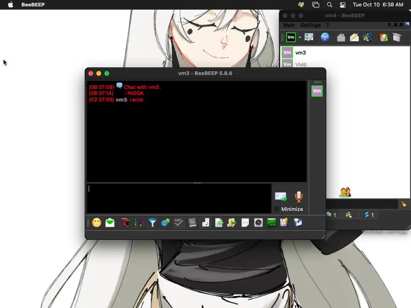411x308 pixels.
Task: Click the camera screenshot icon
Action: point(258,223)
